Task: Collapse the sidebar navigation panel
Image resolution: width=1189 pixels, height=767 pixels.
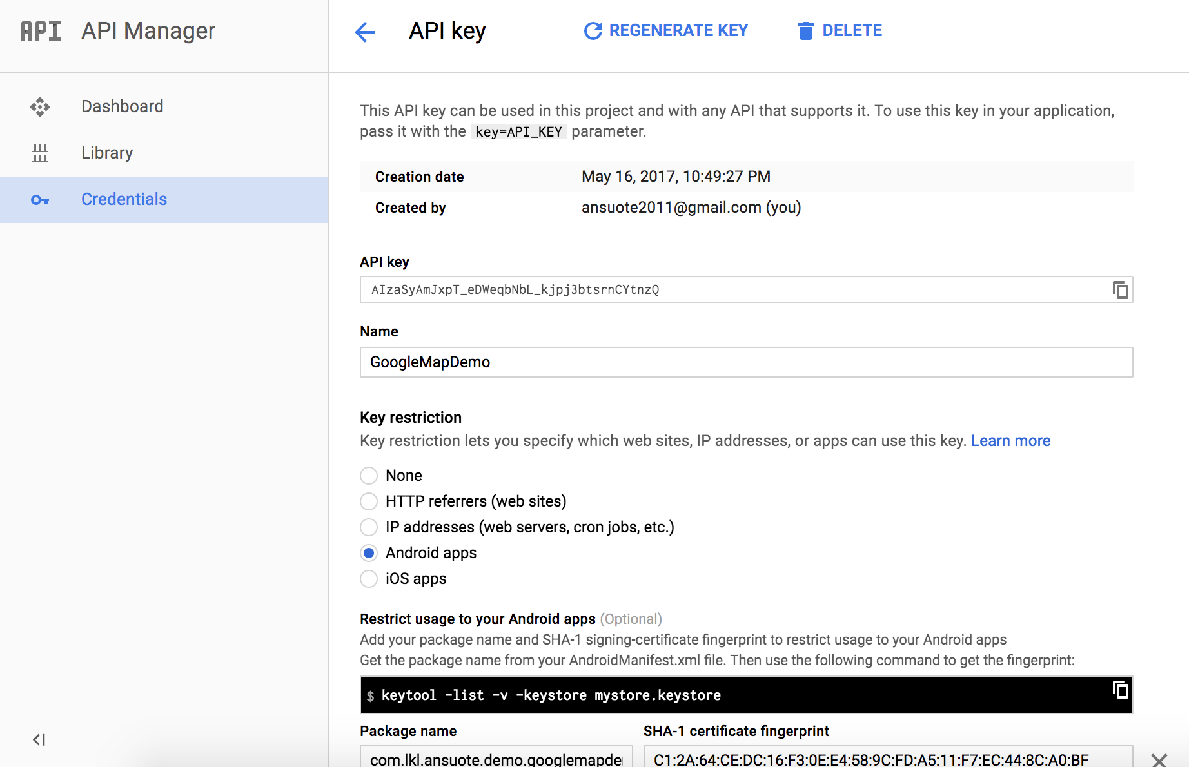Action: click(39, 739)
